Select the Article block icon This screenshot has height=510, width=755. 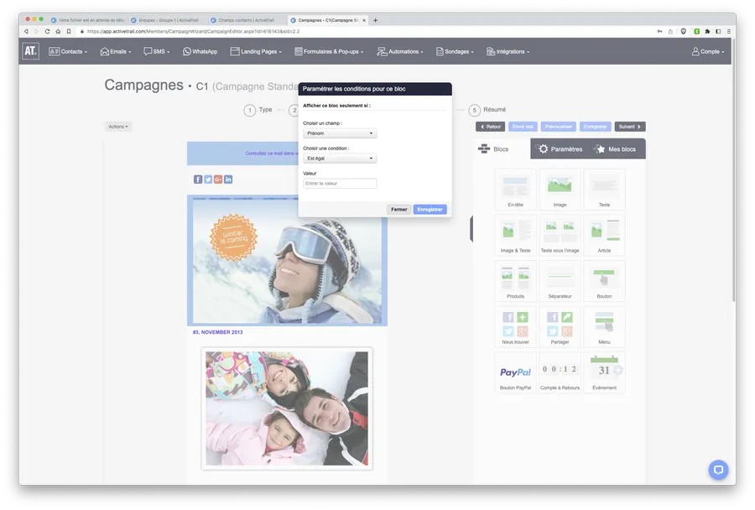[x=604, y=236]
